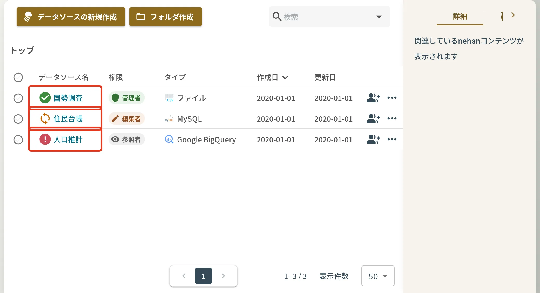Click the MySQL type icon
The width and height of the screenshot is (540, 293).
(x=169, y=119)
